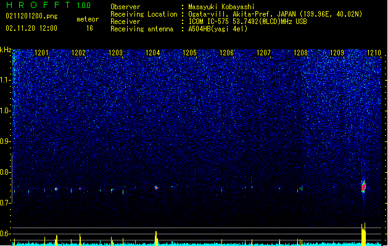Click the yellow power spike at 1204
Image resolution: width=388 pixels, height=246 pixels.
(156, 239)
